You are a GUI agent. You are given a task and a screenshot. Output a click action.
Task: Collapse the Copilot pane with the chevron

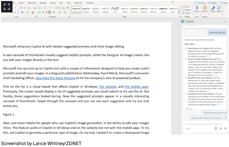(225, 22)
